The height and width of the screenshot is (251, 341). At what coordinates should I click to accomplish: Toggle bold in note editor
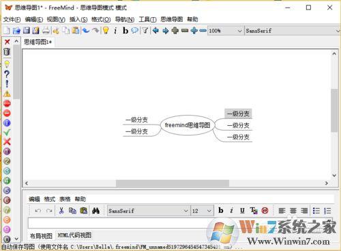coord(220,211)
